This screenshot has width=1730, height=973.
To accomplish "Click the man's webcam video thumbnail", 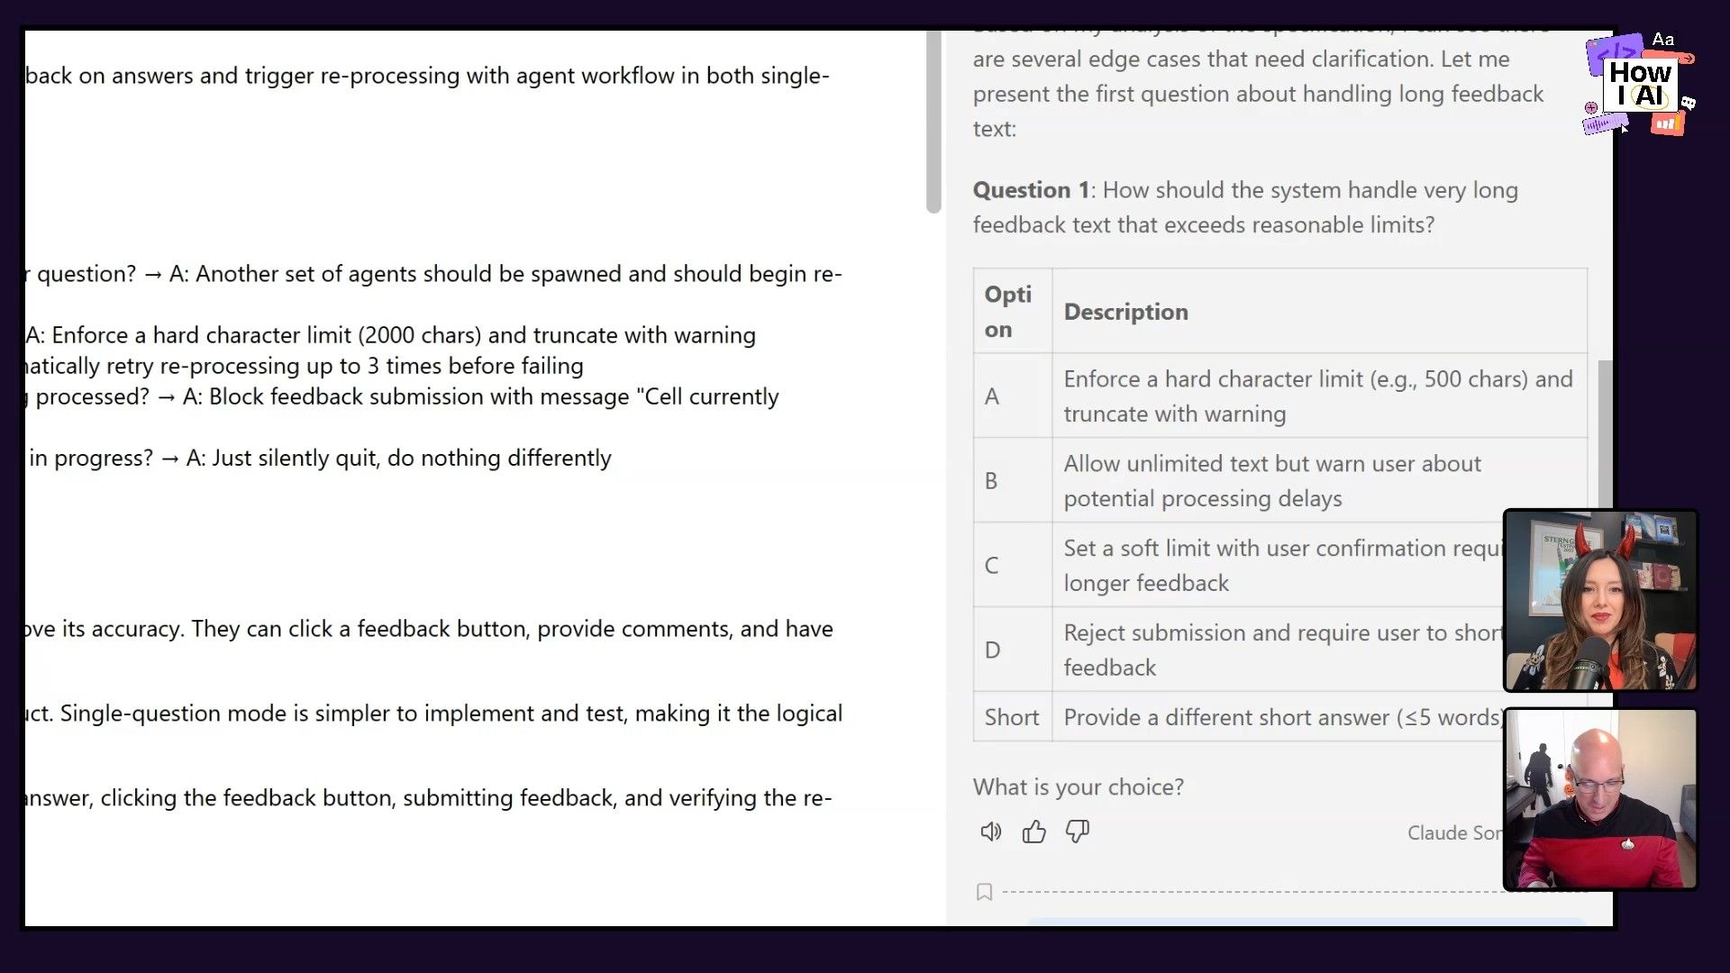I will pos(1600,800).
